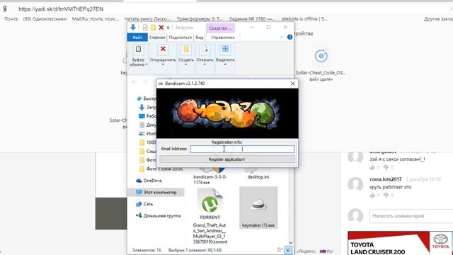The width and height of the screenshot is (453, 255).
Task: Select Загрузки folder in navigation pane
Action: click(x=147, y=107)
